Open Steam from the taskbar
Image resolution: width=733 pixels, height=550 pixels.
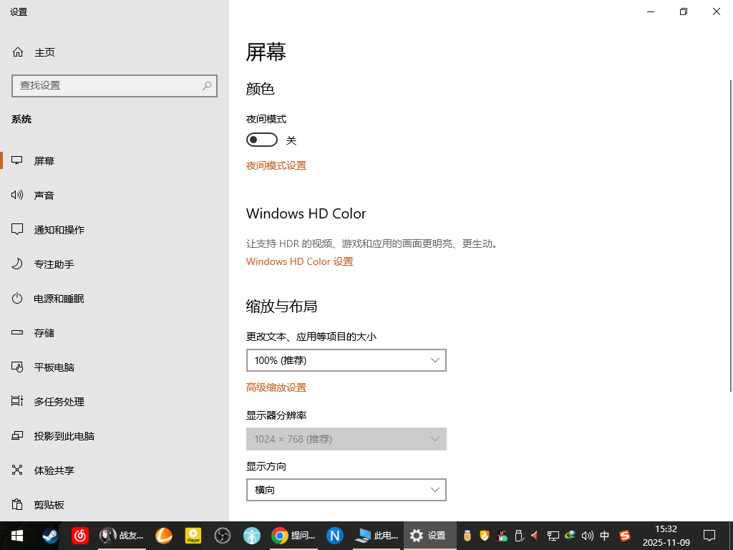click(51, 536)
